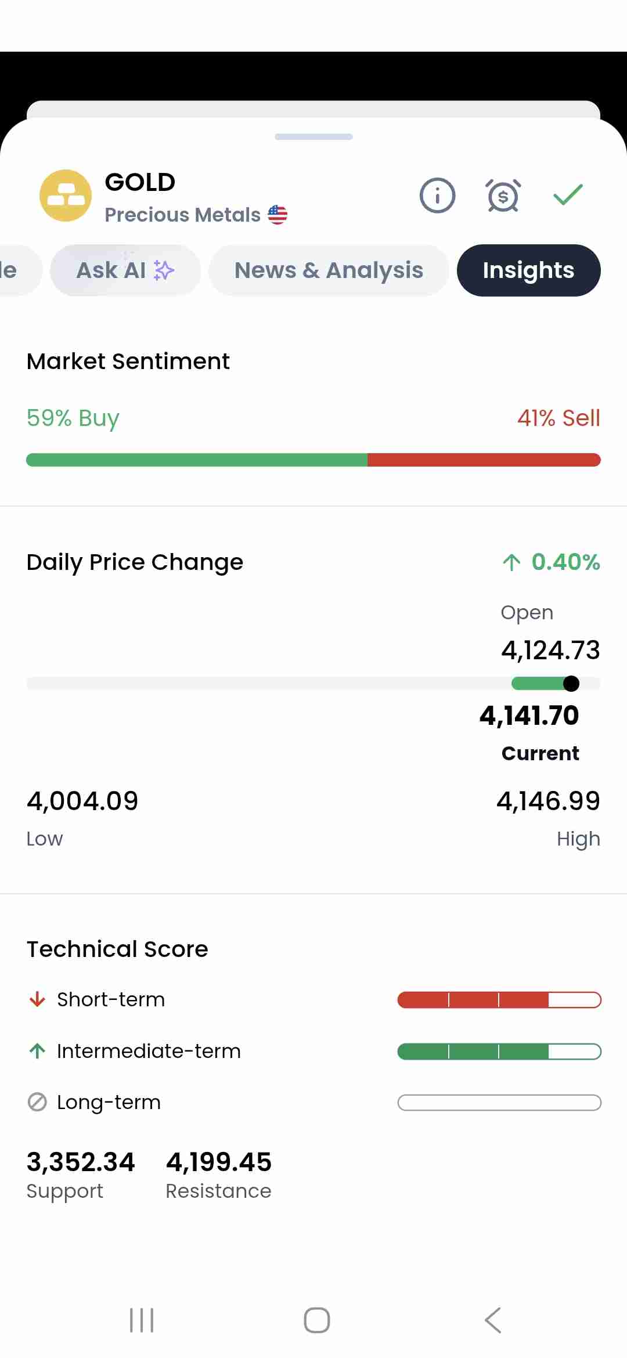Tap the Ask AI sparkle icon
Viewport: 627px width, 1358px height.
164,270
